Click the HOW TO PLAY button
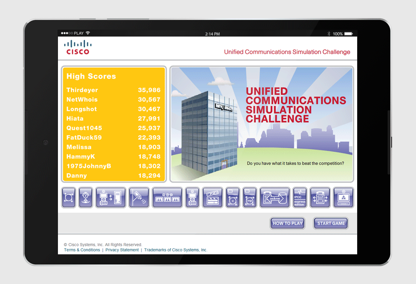The height and width of the screenshot is (284, 416). coord(287,224)
